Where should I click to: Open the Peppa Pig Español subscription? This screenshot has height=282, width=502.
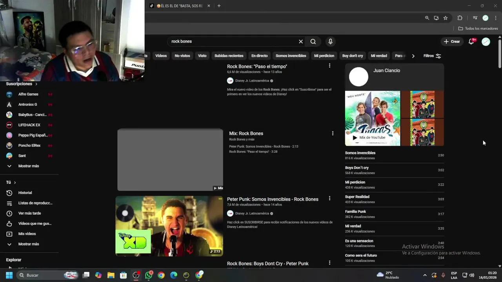(x=29, y=135)
